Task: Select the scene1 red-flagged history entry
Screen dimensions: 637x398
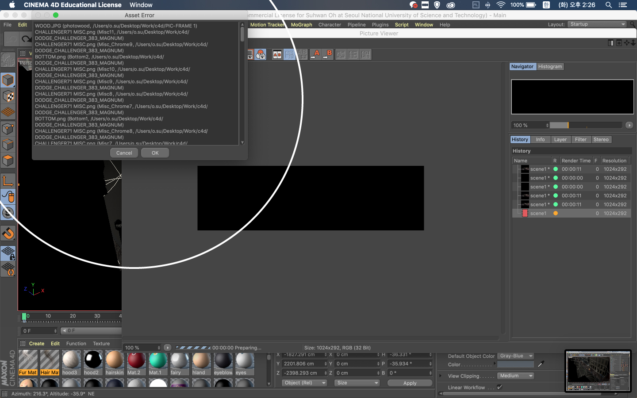Action: (572, 213)
